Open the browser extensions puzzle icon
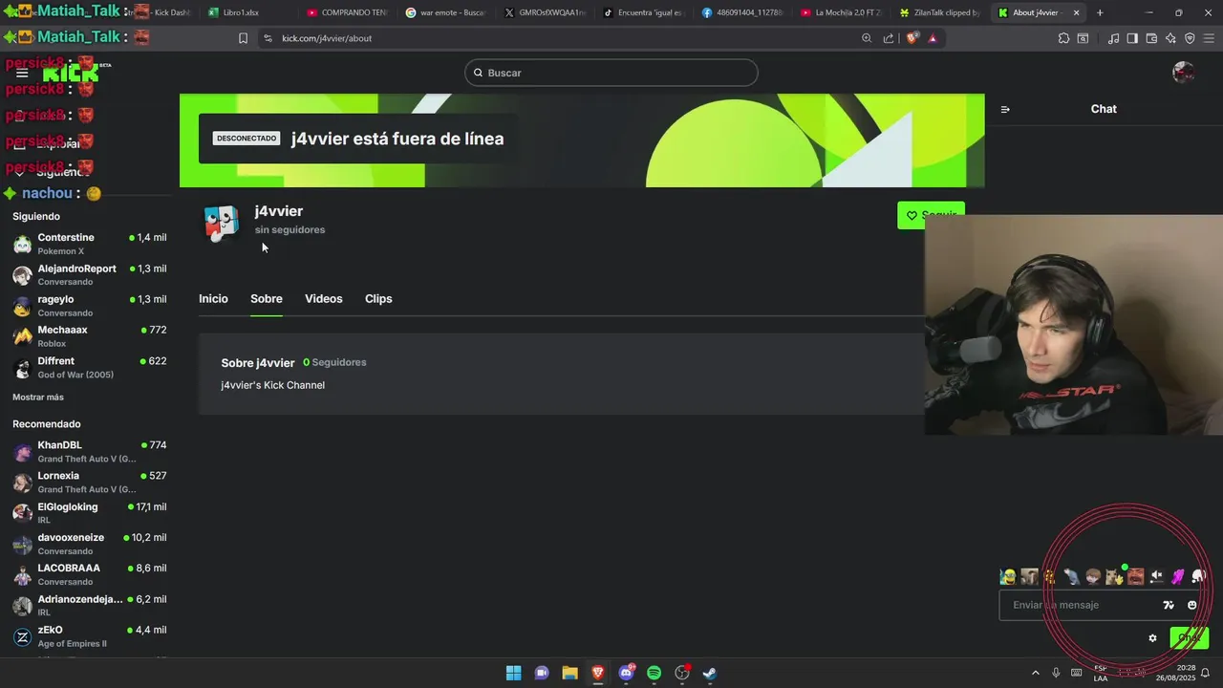Image resolution: width=1223 pixels, height=688 pixels. click(1063, 38)
